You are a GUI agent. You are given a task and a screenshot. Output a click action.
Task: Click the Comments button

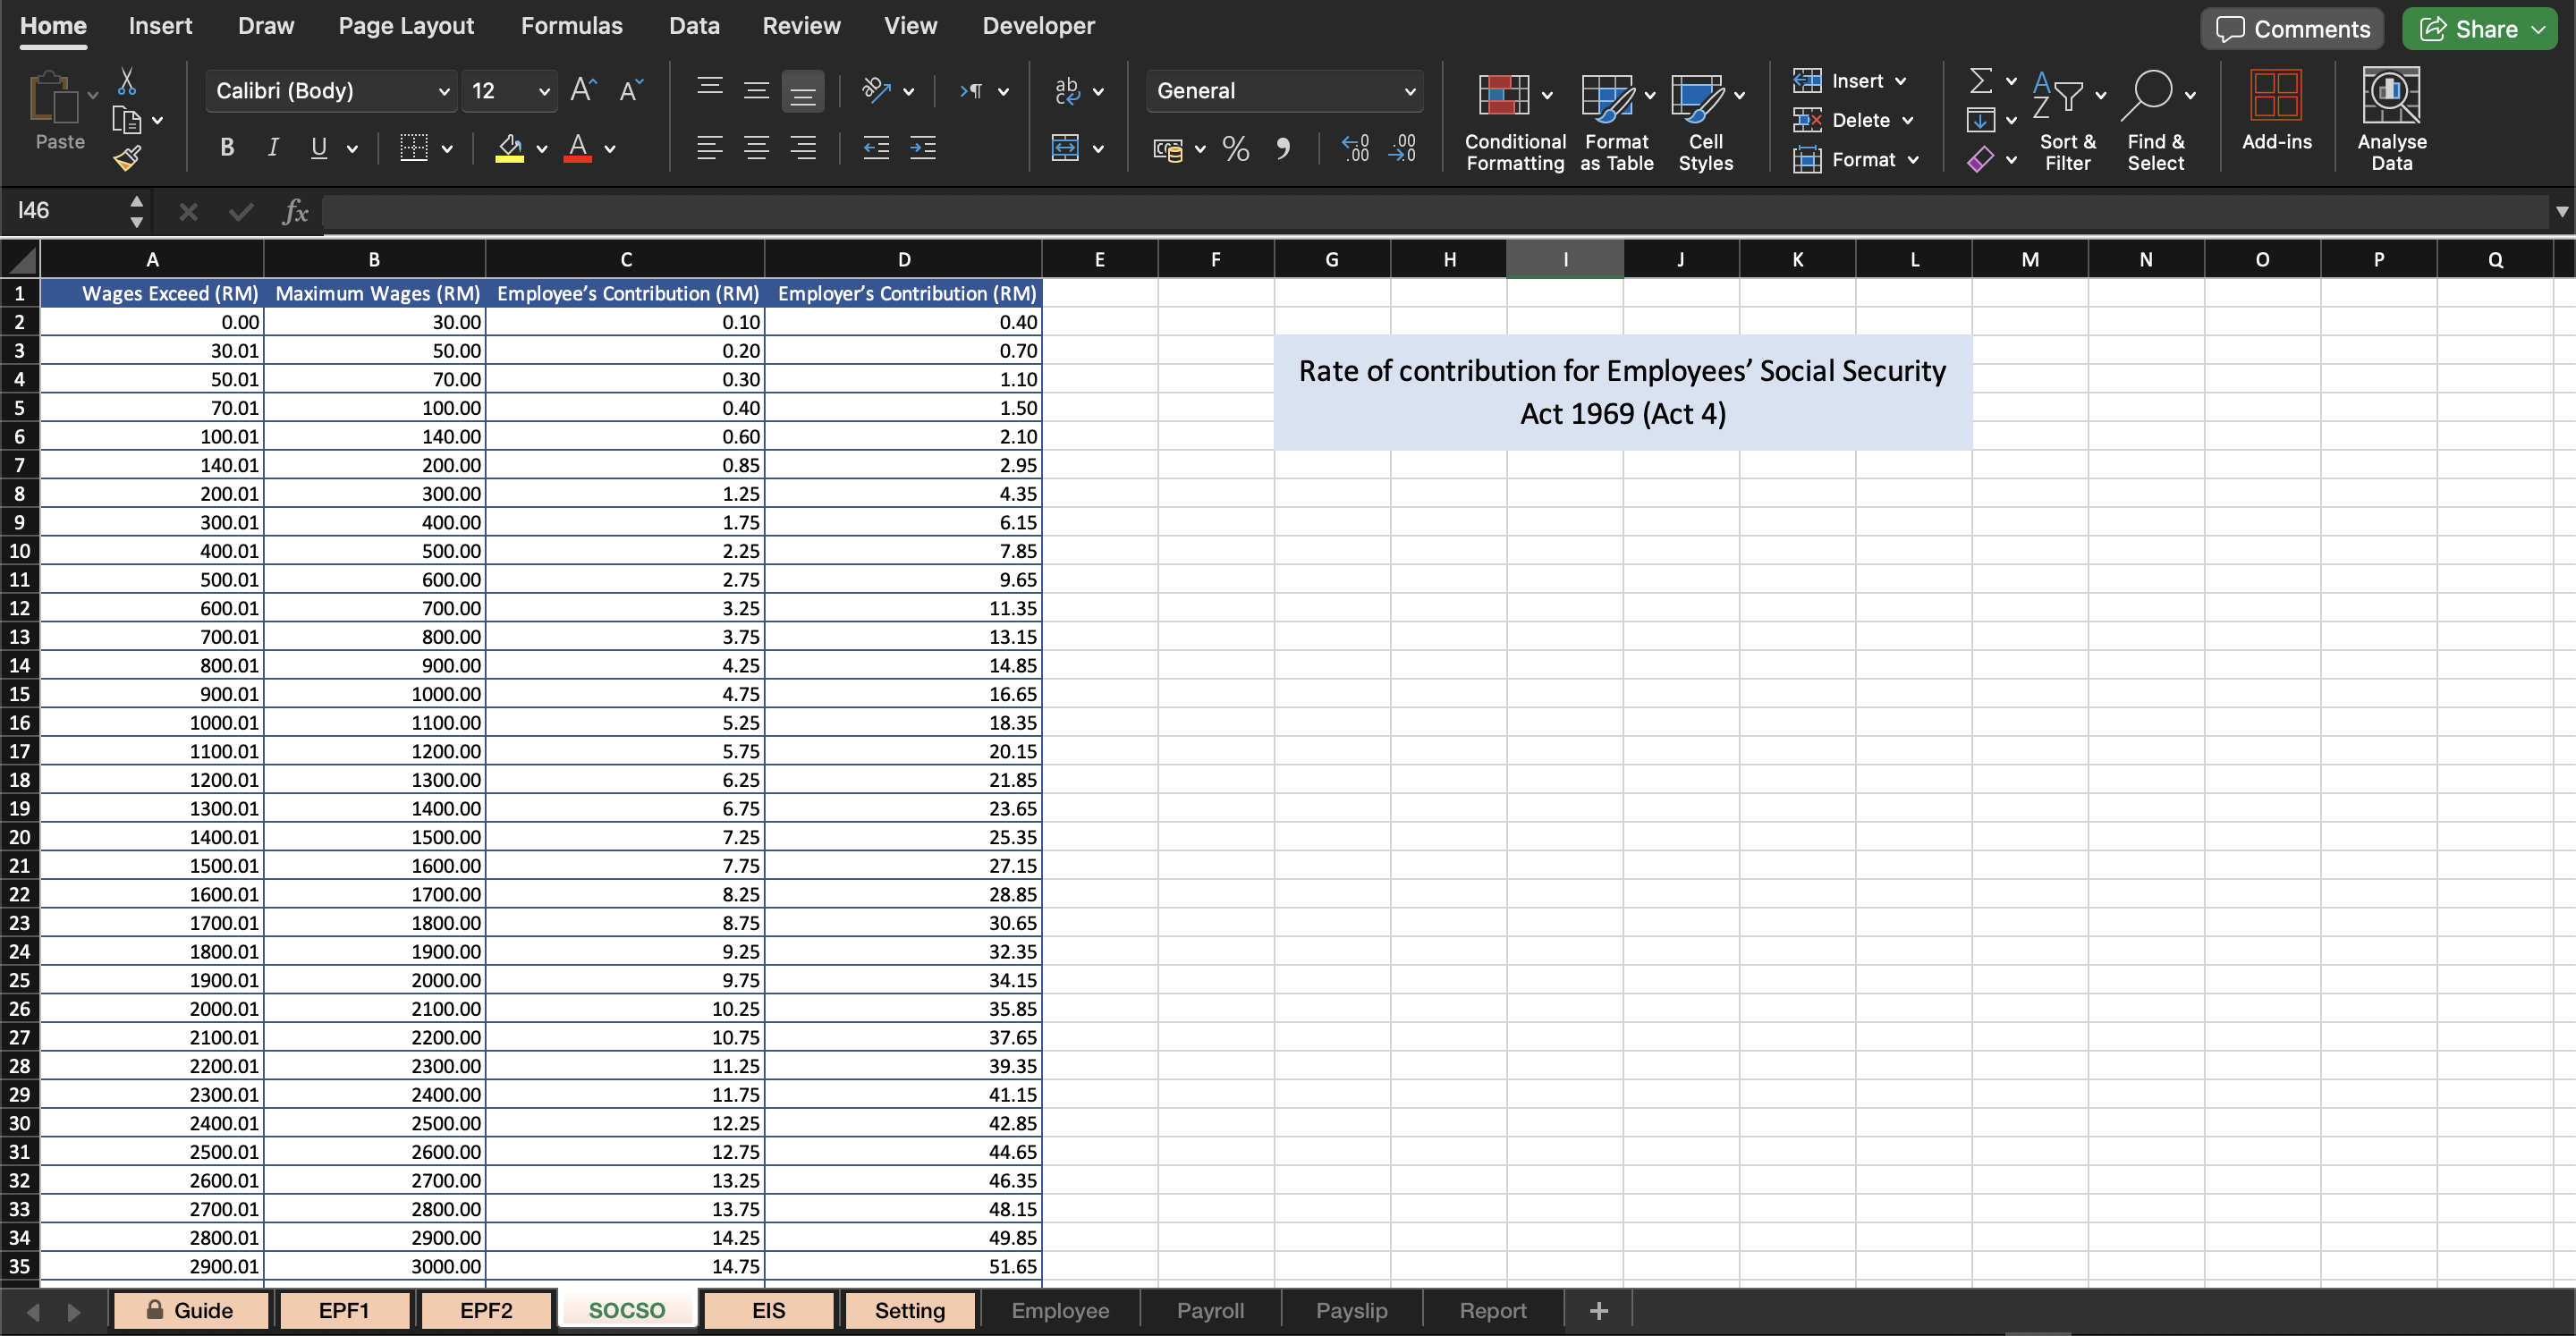(x=2292, y=29)
